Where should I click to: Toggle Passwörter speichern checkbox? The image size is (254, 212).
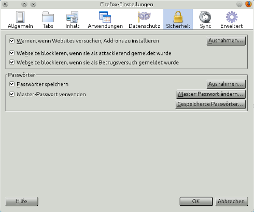(12, 84)
